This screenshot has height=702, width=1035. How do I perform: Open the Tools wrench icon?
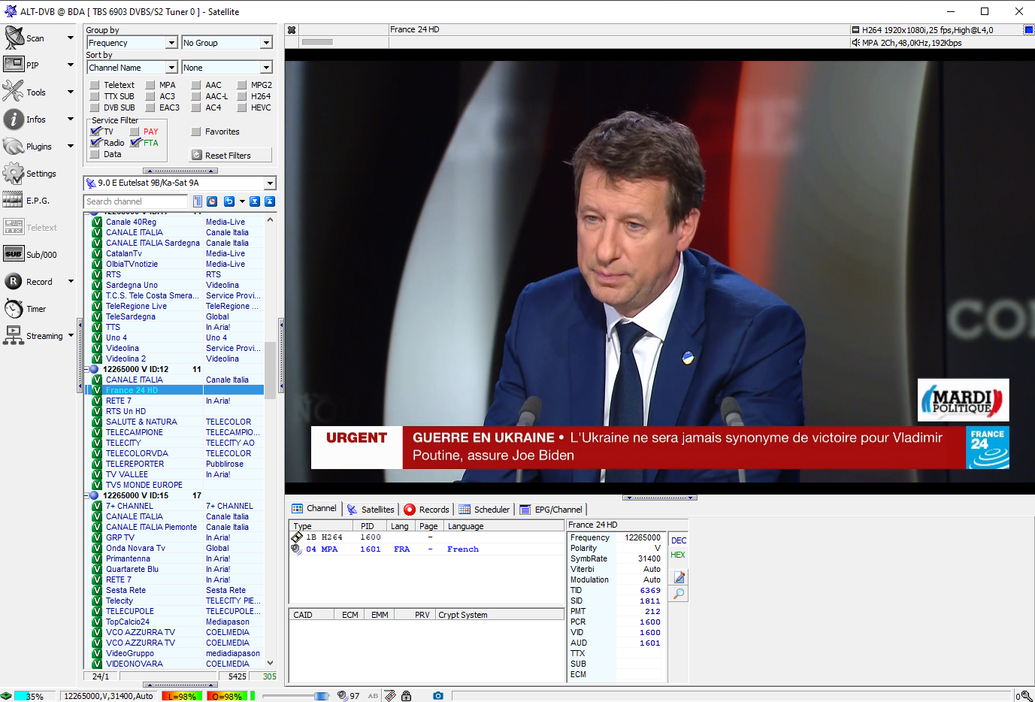click(14, 92)
